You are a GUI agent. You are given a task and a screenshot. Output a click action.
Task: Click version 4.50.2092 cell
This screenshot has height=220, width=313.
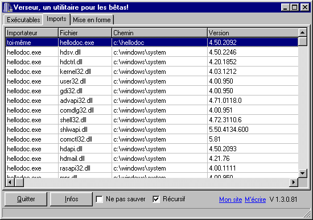253,43
